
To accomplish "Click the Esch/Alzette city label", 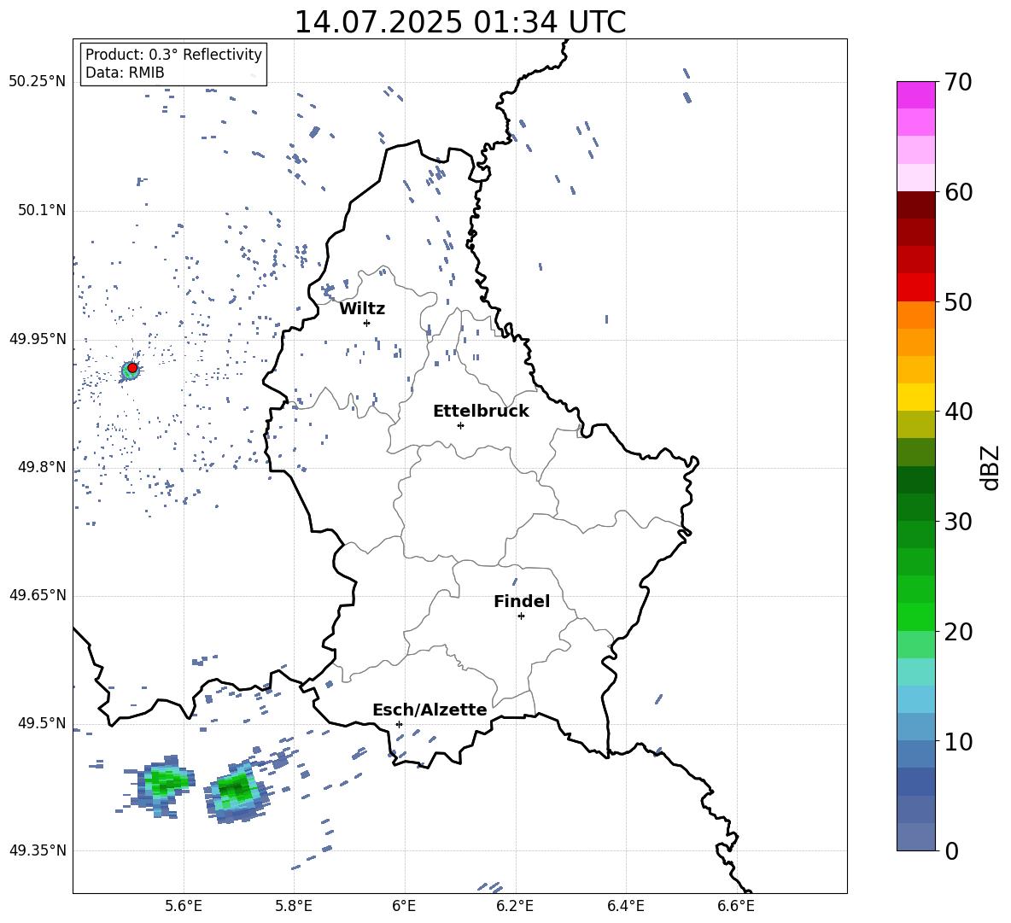I will 430,710.
